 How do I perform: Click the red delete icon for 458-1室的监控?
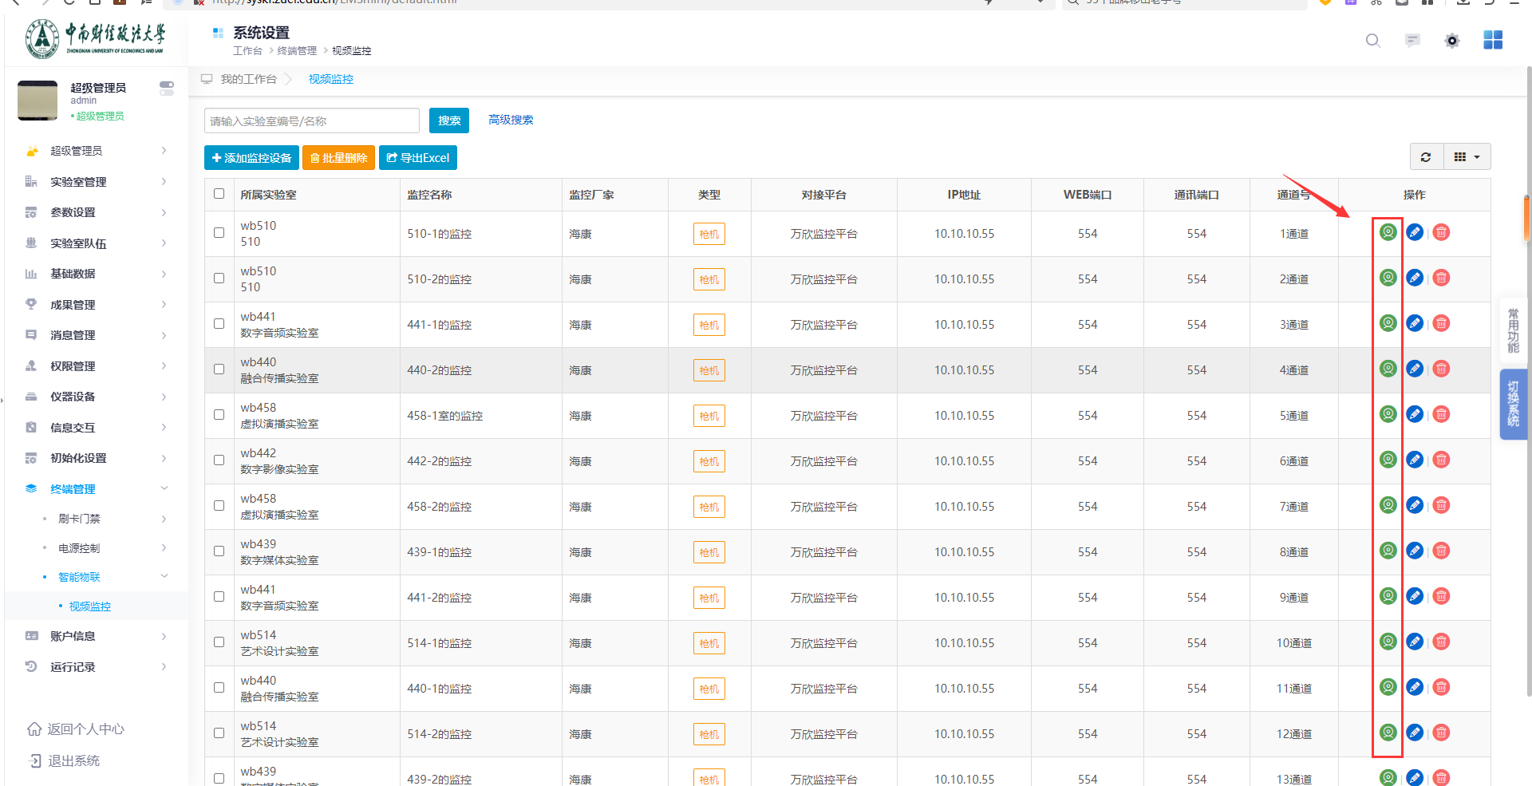pyautogui.click(x=1440, y=414)
